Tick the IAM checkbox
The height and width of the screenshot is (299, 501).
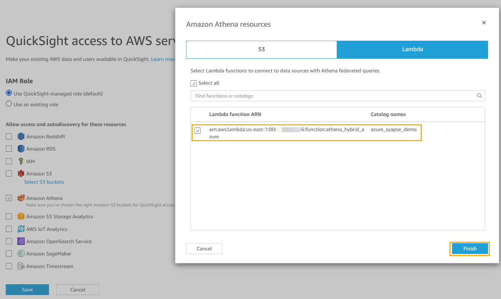click(9, 161)
